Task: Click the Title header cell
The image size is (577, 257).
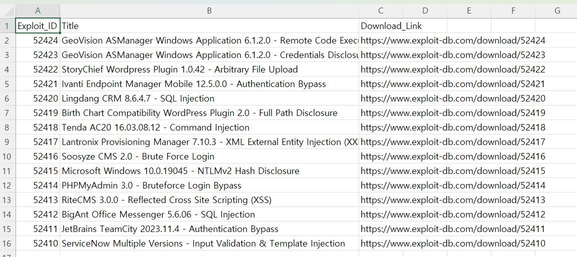Action: coord(209,26)
